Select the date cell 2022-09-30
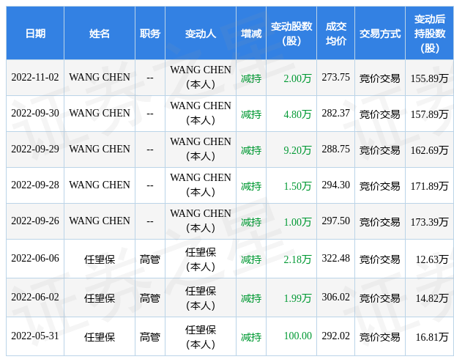Image resolution: width=454 pixels, height=362 pixels. click(x=35, y=114)
